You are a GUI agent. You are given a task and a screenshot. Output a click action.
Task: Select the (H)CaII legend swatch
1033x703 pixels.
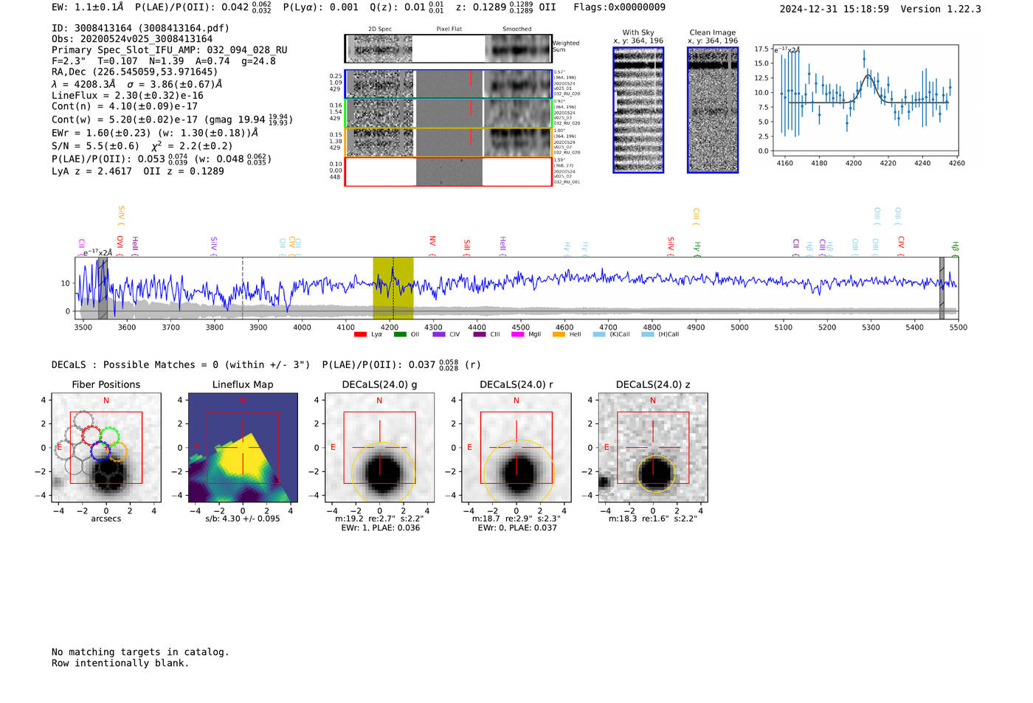tap(648, 335)
